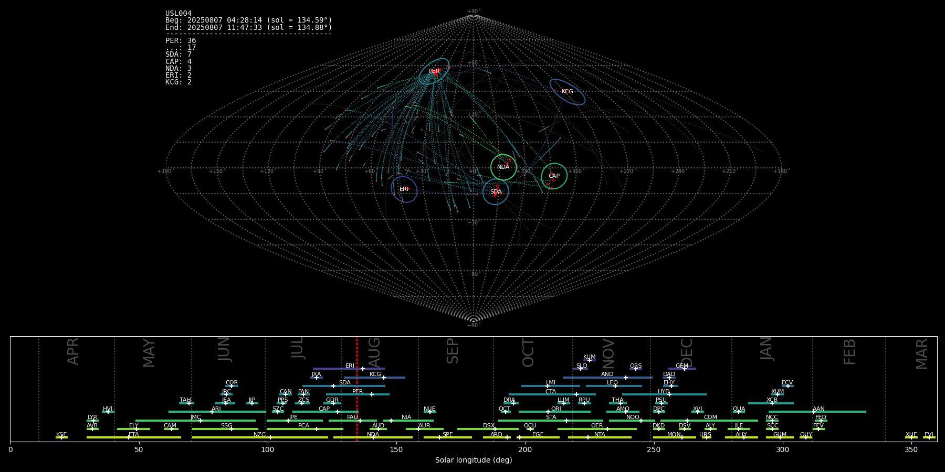The height and width of the screenshot is (472, 945).
Task: Click the CAP radiant circle on sky map
Action: click(x=554, y=176)
